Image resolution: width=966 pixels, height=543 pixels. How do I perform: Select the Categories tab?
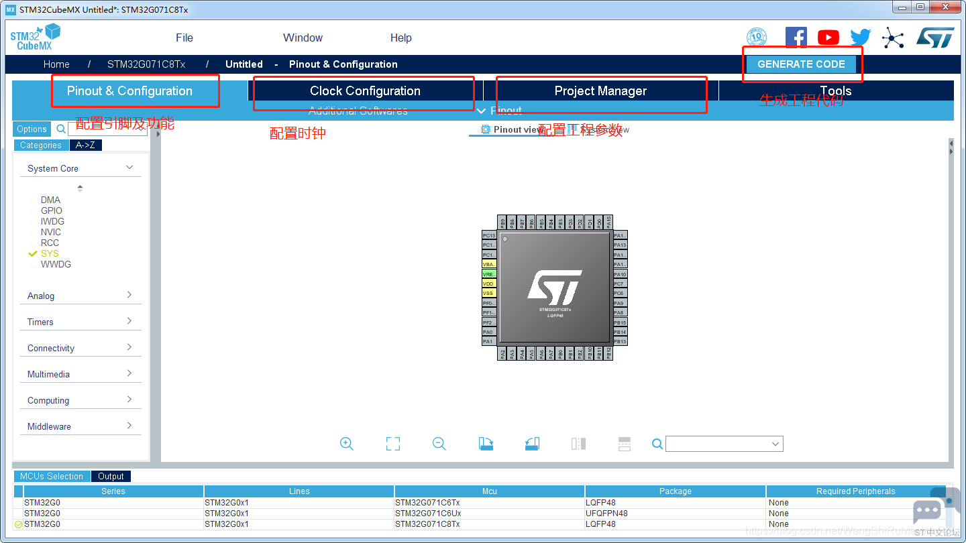pos(41,145)
